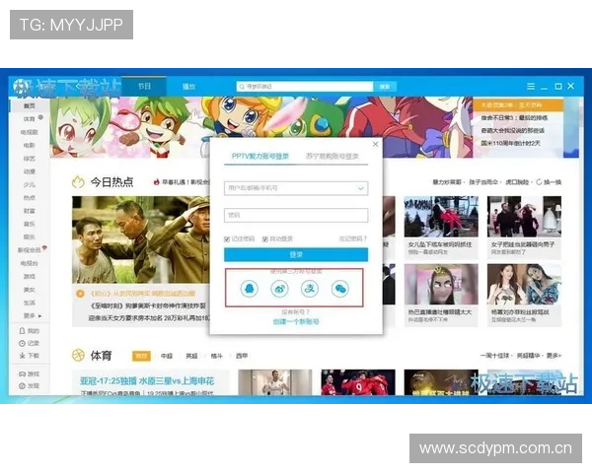Screen dimensions: 592x473
Task: Select 电视台 in the left sidebar
Action: coord(29,263)
